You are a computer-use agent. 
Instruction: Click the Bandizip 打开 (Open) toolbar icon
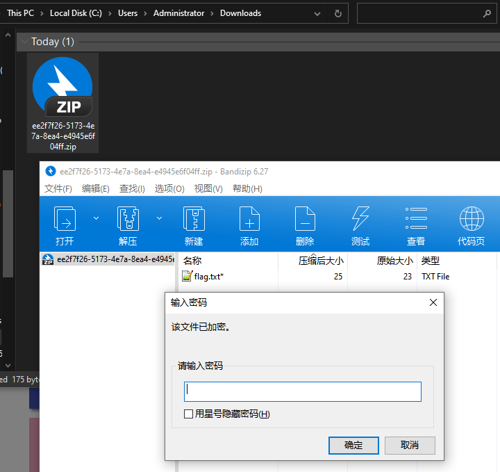pyautogui.click(x=65, y=219)
